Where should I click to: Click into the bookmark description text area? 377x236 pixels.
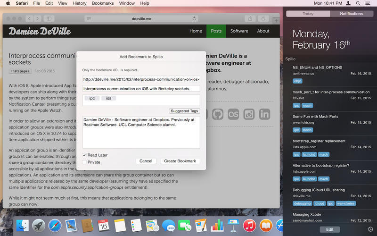click(x=141, y=132)
